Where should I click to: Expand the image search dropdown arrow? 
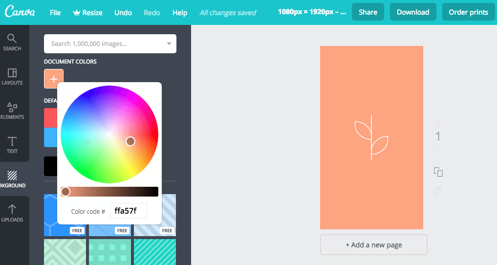169,44
